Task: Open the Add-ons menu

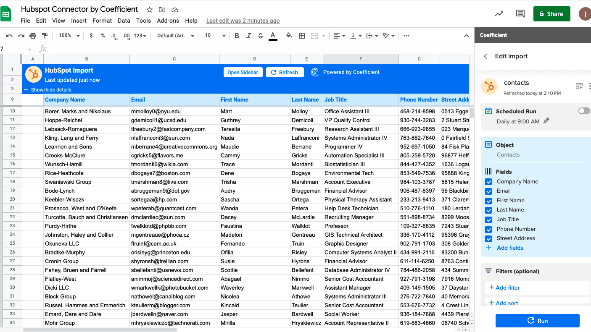Action: pos(168,21)
